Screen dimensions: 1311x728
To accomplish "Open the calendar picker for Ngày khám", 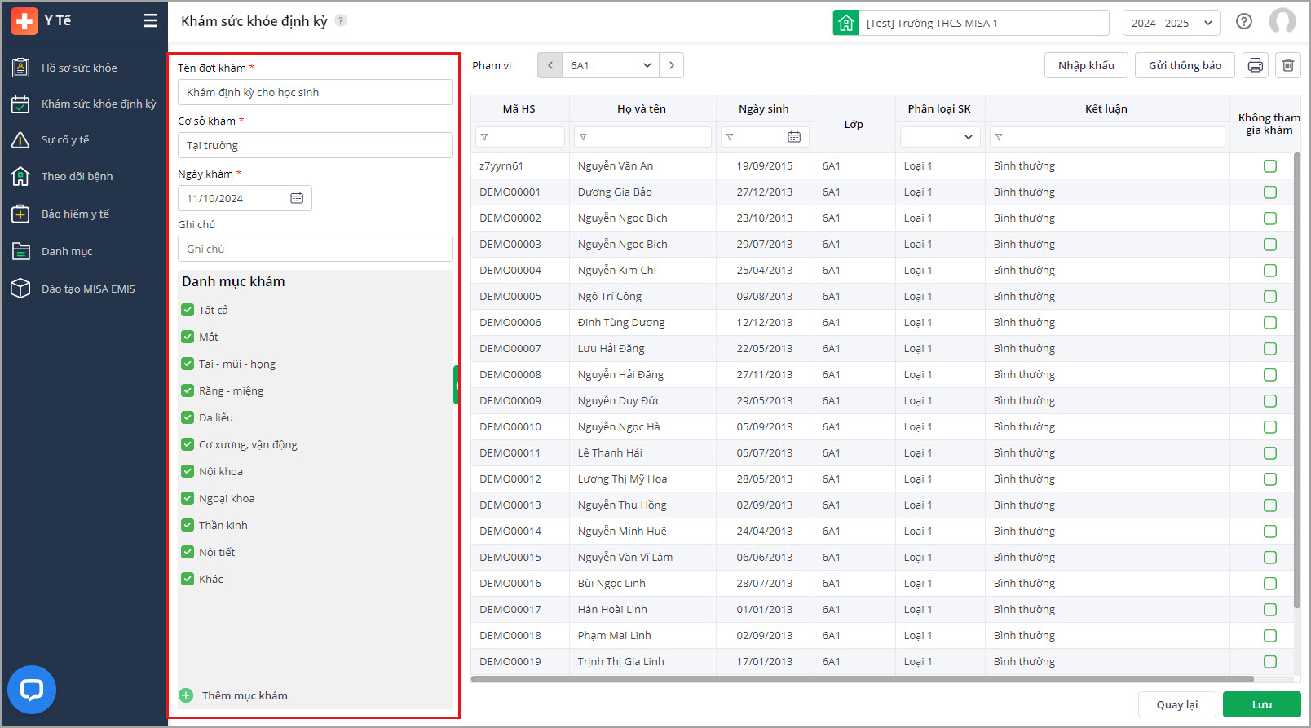I will point(297,198).
